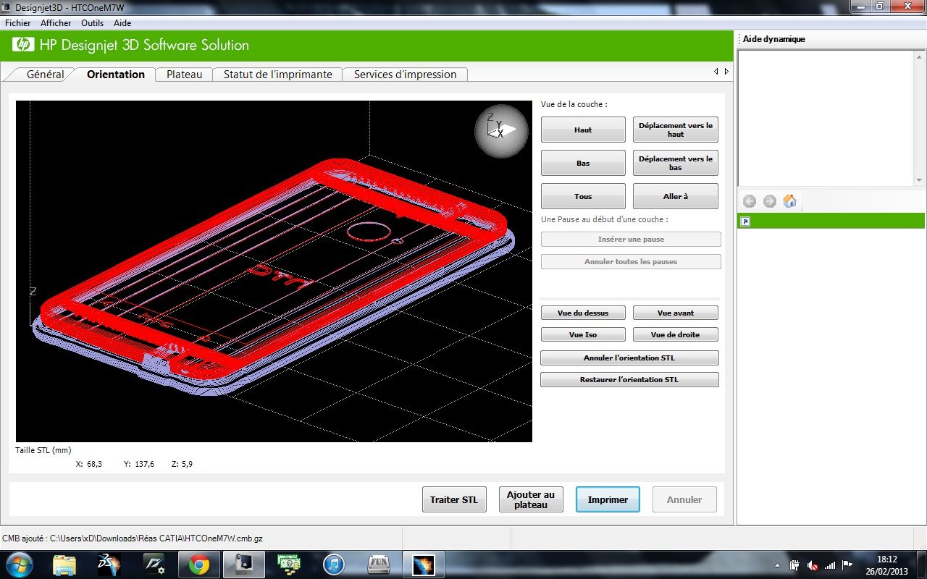Click the tab scroll left arrow
The image size is (927, 579).
tap(716, 72)
